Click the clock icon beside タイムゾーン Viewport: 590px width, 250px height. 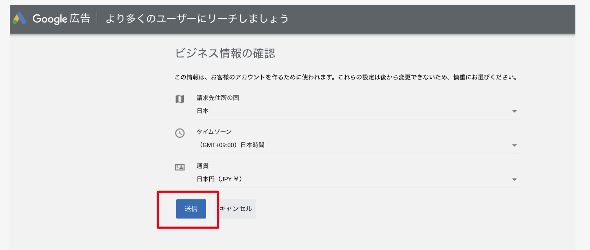coord(180,133)
